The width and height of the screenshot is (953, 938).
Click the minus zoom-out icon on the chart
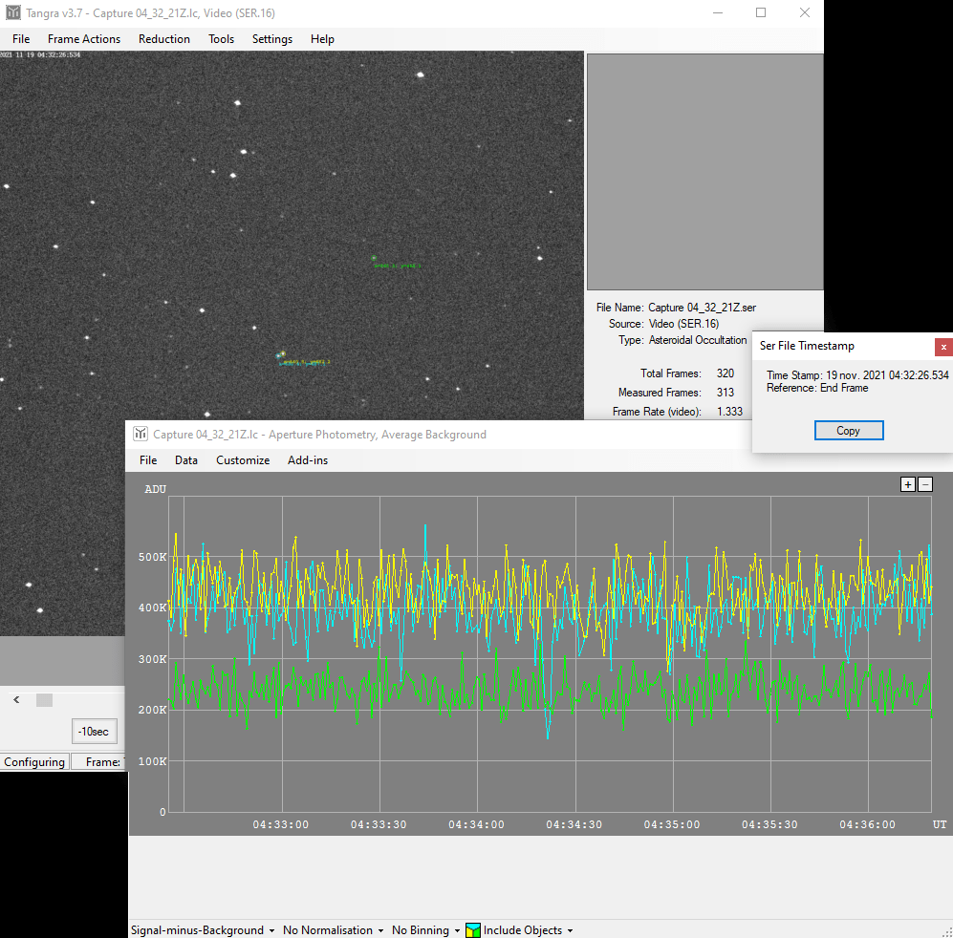tap(924, 484)
